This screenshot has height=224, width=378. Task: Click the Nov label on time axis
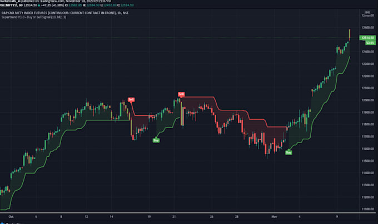(x=275, y=217)
